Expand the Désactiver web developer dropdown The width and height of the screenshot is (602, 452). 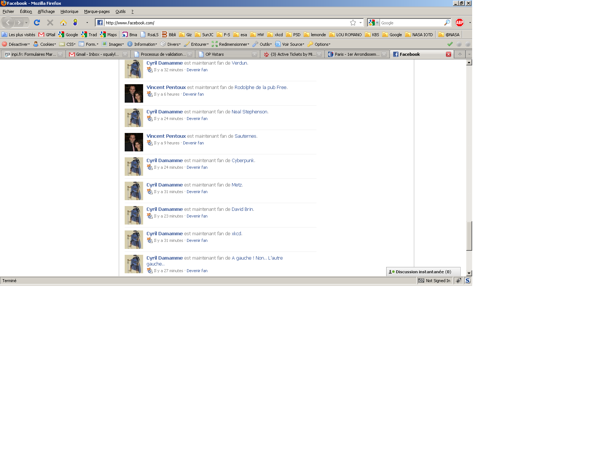point(16,44)
